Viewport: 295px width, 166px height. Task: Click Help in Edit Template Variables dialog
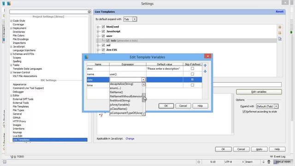(x=200, y=106)
